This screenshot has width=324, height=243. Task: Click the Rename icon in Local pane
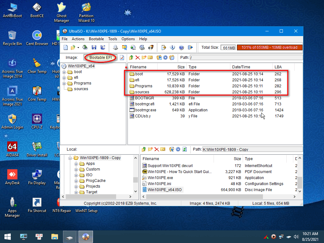click(x=163, y=149)
